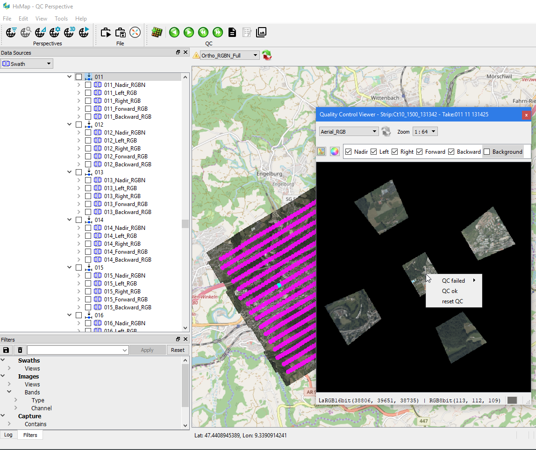Expand the 013_Left_RGB tree item
The image size is (536, 450).
tap(79, 188)
